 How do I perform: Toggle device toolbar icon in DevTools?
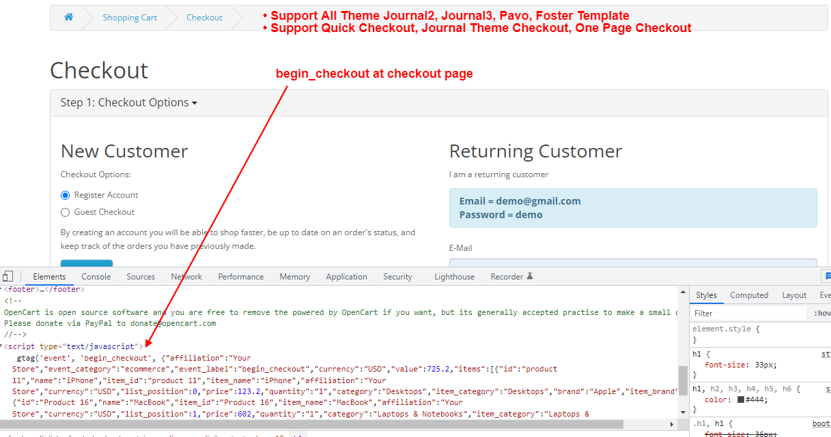[x=8, y=276]
